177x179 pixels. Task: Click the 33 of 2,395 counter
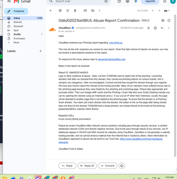142,11
